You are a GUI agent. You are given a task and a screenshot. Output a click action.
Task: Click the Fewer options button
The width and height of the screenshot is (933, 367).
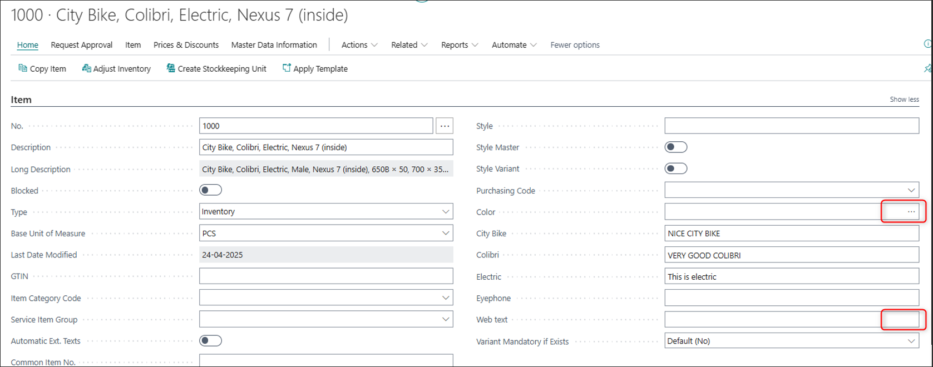click(575, 45)
